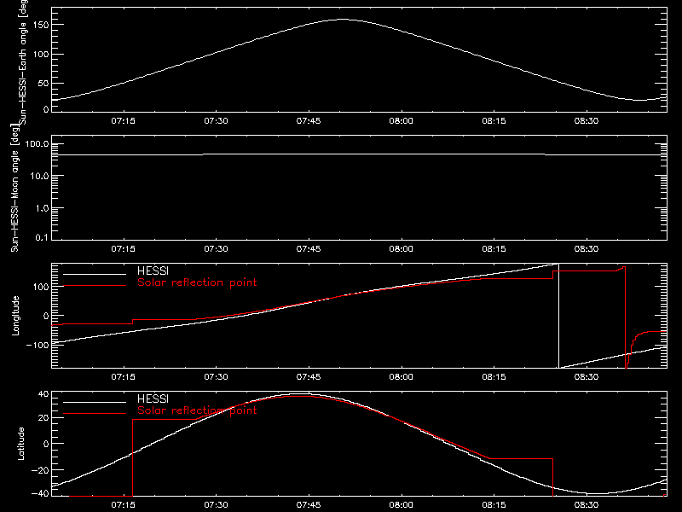
Task: Click the peak of the Sun-HESSI-Earth angle curve
Action: click(343, 19)
